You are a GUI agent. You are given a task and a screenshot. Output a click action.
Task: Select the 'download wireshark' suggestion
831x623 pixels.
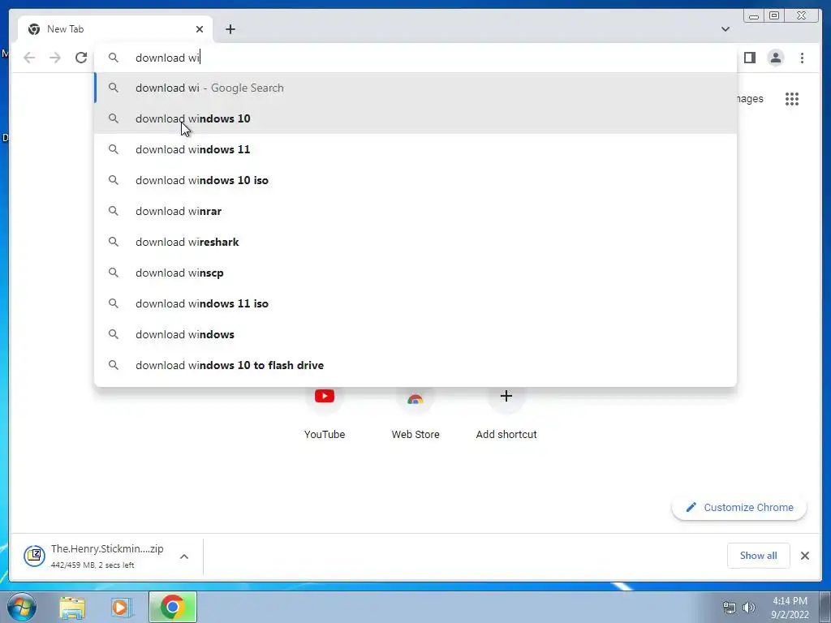click(x=415, y=242)
